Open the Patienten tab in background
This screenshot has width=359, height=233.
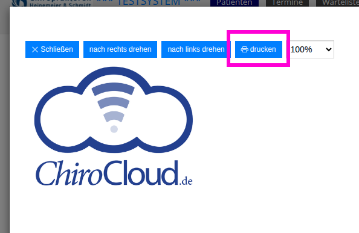(x=234, y=3)
